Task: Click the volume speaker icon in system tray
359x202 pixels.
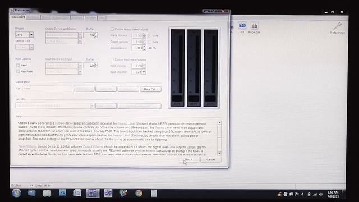Action: pyautogui.click(x=321, y=195)
